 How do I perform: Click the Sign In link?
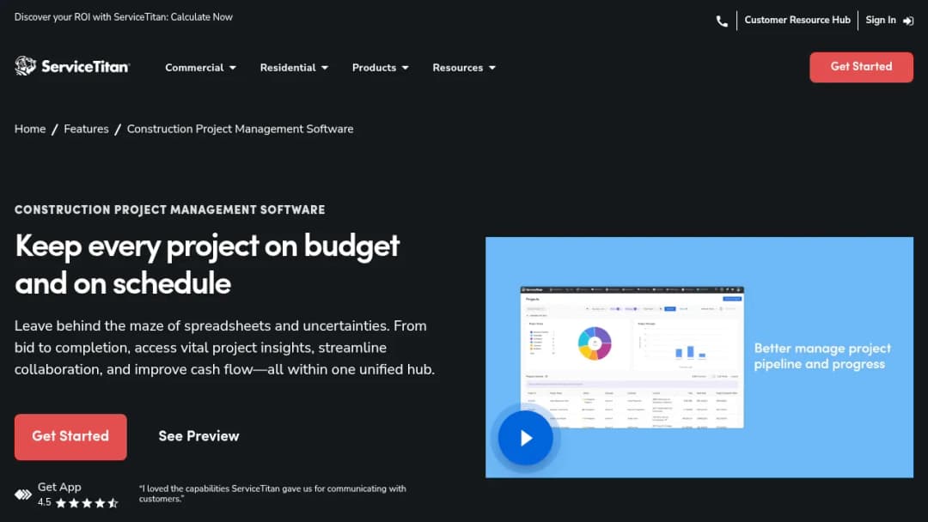(x=881, y=20)
